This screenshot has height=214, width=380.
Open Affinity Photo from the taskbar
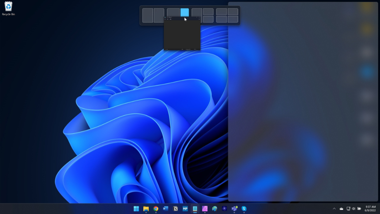[x=205, y=209]
